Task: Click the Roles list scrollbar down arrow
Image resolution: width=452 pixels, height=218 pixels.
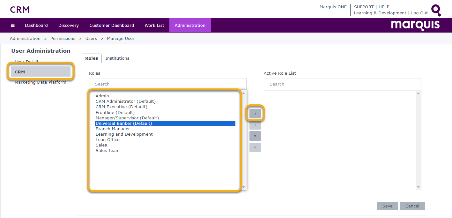Action: (x=244, y=187)
